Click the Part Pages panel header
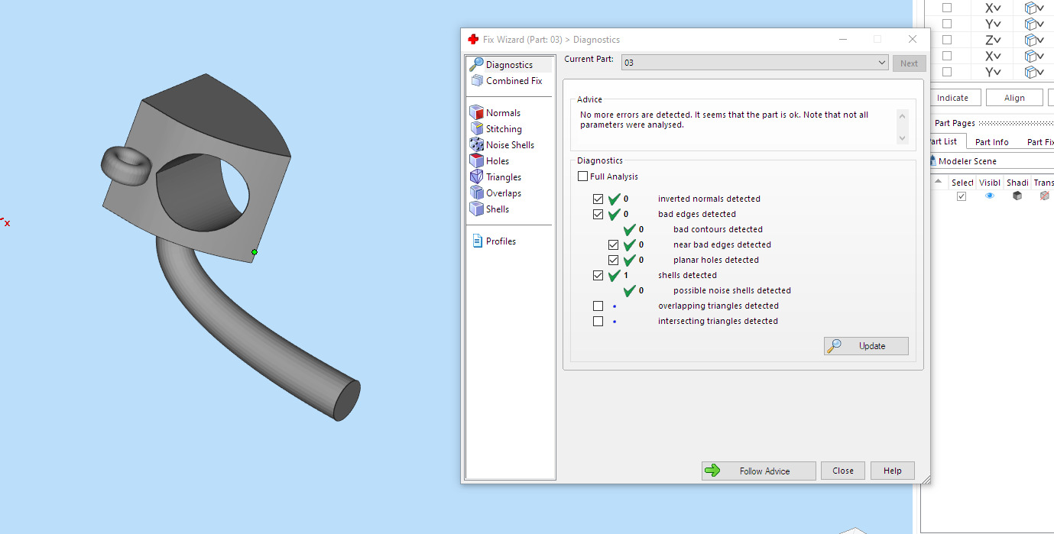1054x534 pixels. click(955, 123)
